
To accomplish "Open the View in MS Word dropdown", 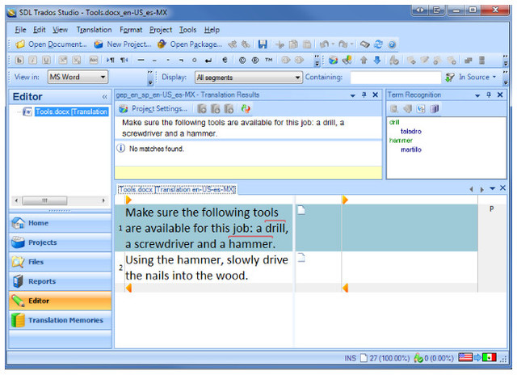I will point(78,77).
